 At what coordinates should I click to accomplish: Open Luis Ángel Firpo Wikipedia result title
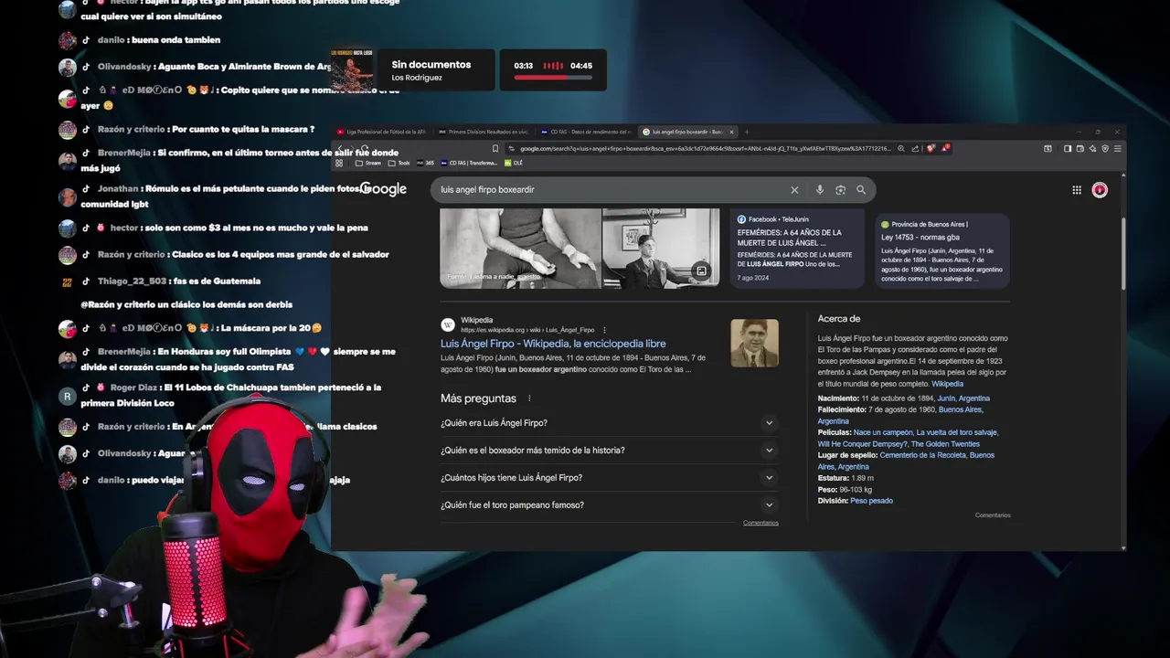pyautogui.click(x=553, y=344)
